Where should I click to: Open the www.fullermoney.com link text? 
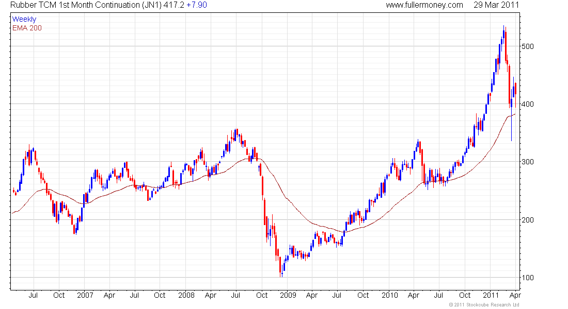coord(424,5)
